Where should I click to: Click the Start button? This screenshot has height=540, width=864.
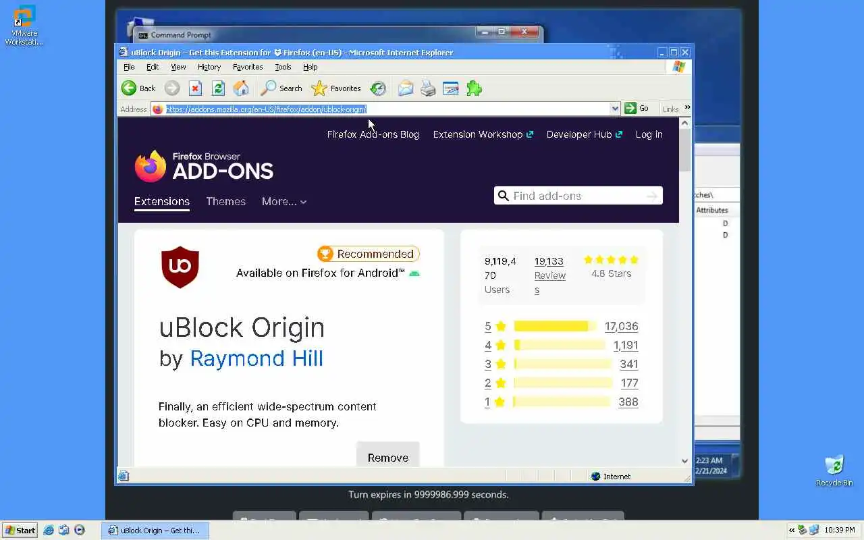(x=20, y=530)
